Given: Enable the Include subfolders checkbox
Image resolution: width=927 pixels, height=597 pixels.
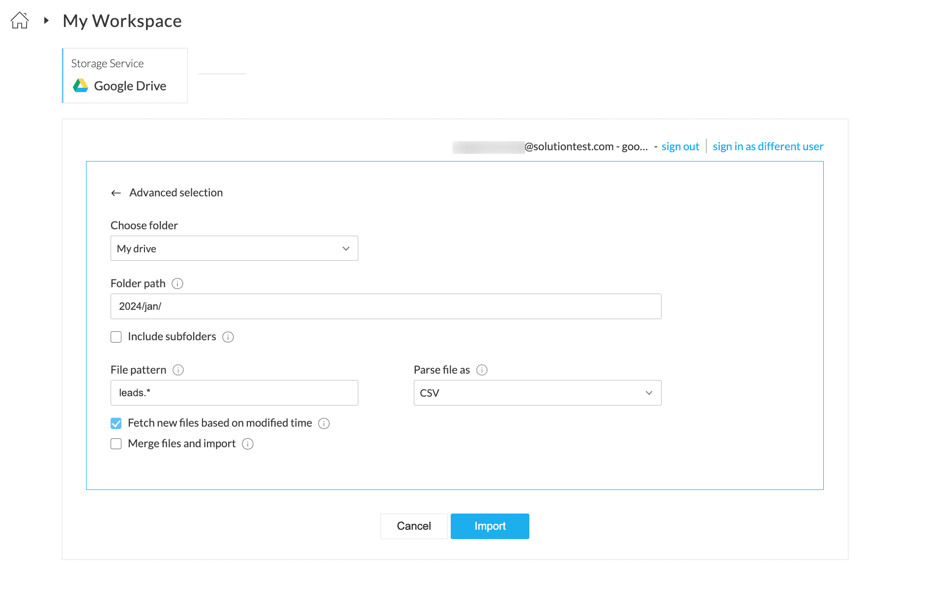Looking at the screenshot, I should [x=116, y=337].
